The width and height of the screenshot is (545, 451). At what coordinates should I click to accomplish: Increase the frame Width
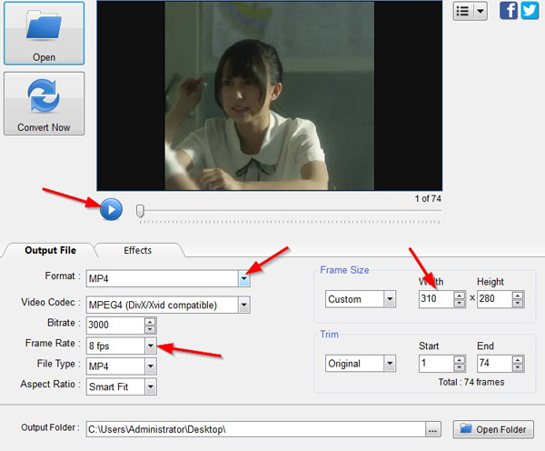pyautogui.click(x=460, y=296)
